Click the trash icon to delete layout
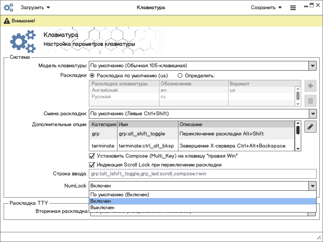 pyautogui.click(x=310, y=101)
